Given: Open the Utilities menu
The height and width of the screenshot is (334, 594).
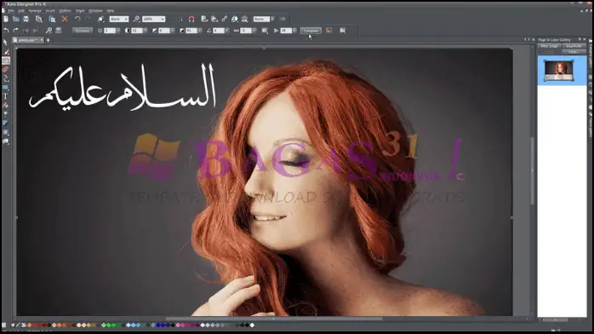Looking at the screenshot, I should coord(65,10).
